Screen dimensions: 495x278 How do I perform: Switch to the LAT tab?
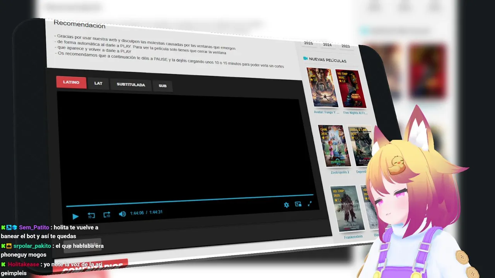point(98,83)
